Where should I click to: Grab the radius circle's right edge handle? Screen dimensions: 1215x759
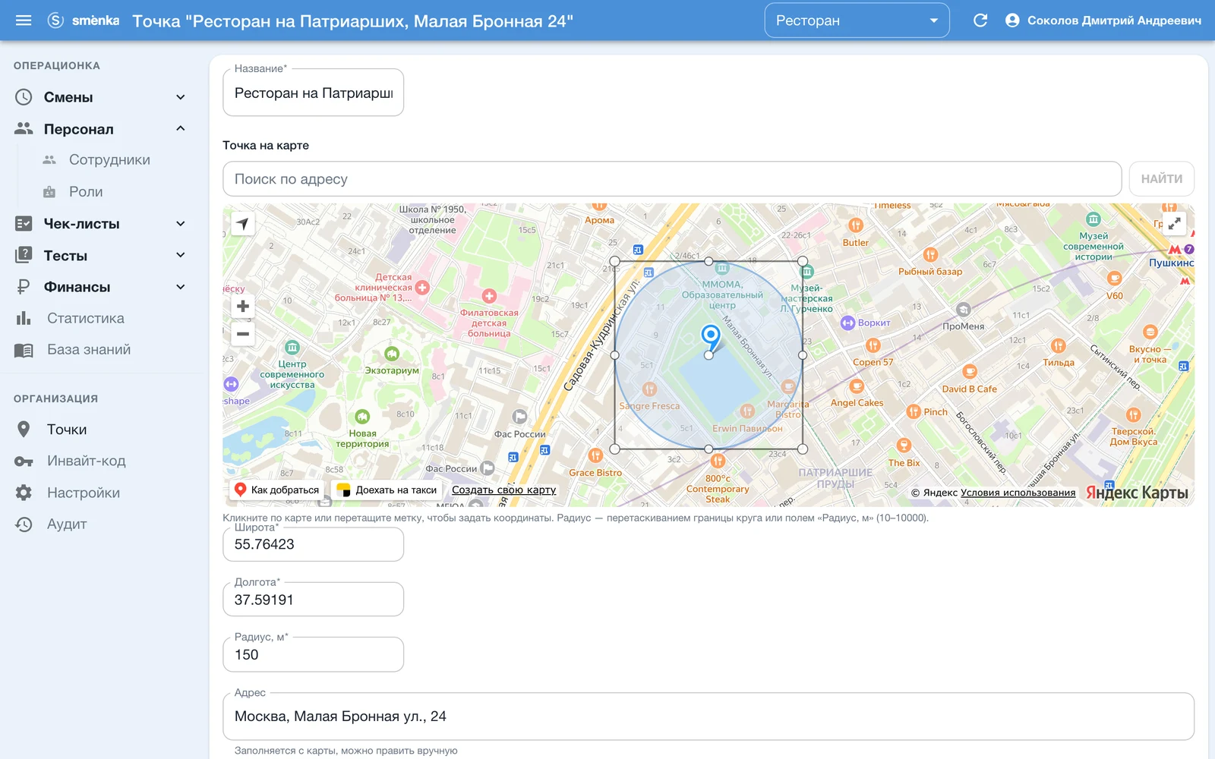pyautogui.click(x=803, y=355)
